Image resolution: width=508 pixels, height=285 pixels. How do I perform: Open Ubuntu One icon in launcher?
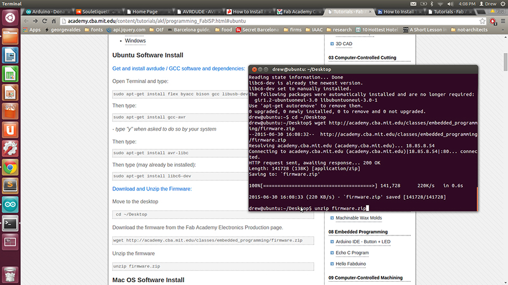click(x=10, y=130)
